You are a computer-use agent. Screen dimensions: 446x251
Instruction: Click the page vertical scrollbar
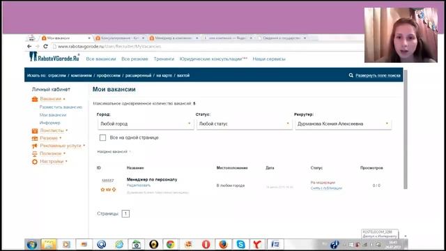click(x=406, y=130)
